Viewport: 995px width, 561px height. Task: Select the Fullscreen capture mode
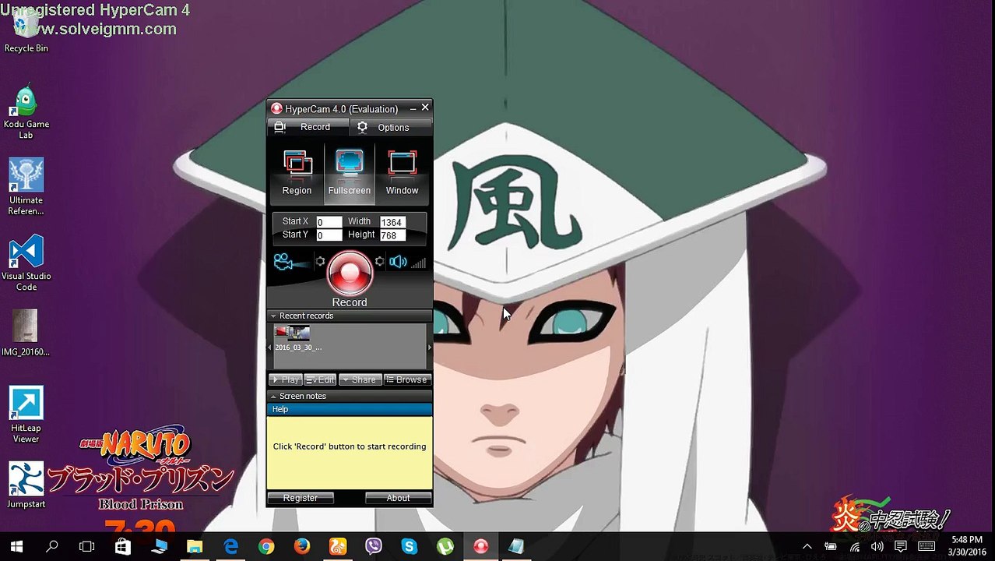click(349, 173)
